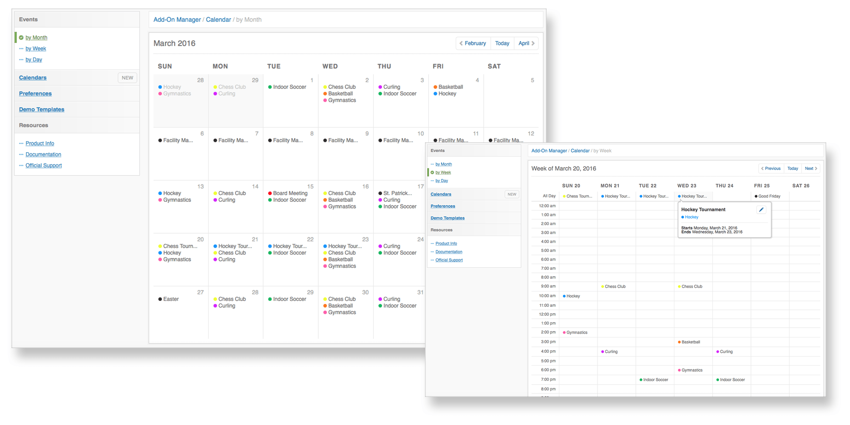Click Calendar breadcrumb in month view
Screen dimensions: 850x425
click(218, 20)
